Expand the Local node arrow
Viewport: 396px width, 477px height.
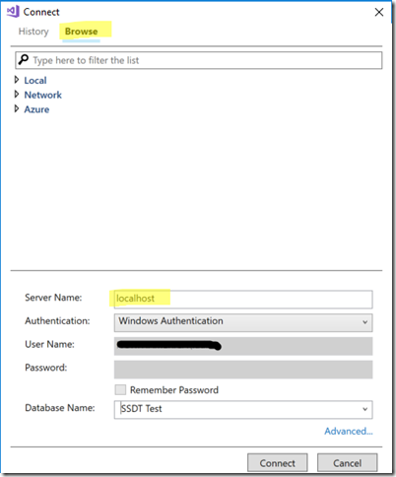(x=17, y=80)
